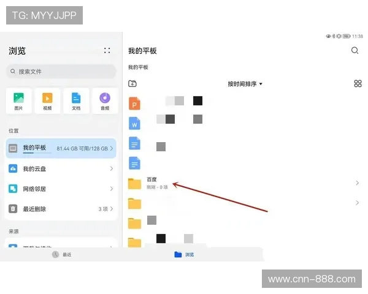The image size is (368, 294).
Task: Open the 视频 (Videos) category icon
Action: click(47, 100)
